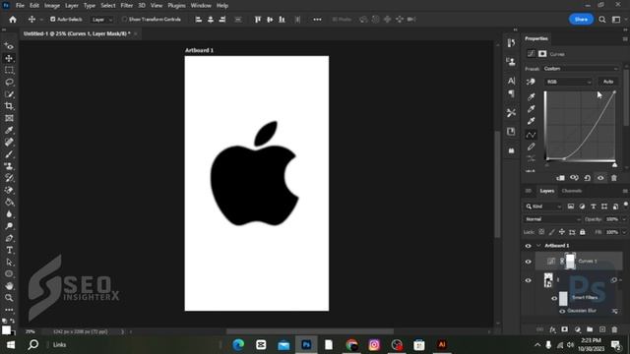This screenshot has height=354, width=630.
Task: Toggle Gaussian Blur filter visibility eye
Action: (562, 311)
